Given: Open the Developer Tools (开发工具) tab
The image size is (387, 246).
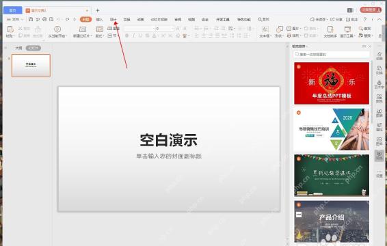Looking at the screenshot, I should coord(223,19).
